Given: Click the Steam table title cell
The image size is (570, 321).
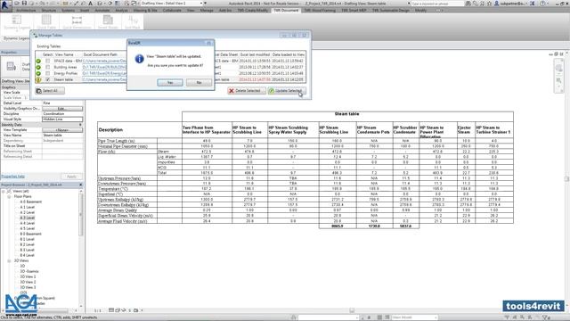Looking at the screenshot, I should [x=347, y=116].
